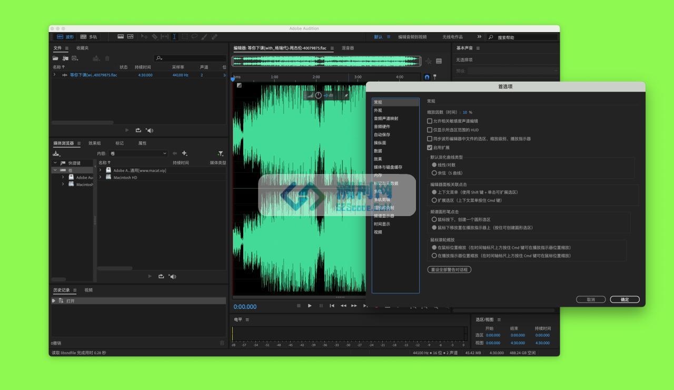The width and height of the screenshot is (674, 390).
Task: Select 余弦 (S 曲线) radio option
Action: pos(434,173)
